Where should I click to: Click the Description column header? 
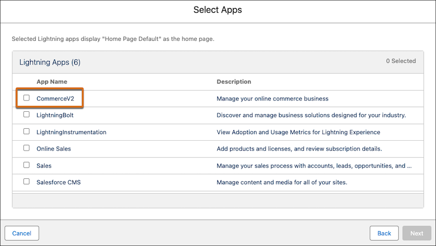tap(234, 81)
